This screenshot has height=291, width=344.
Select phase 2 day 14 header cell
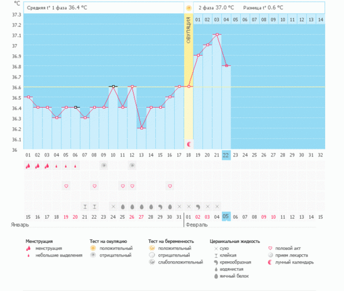tap(320, 20)
